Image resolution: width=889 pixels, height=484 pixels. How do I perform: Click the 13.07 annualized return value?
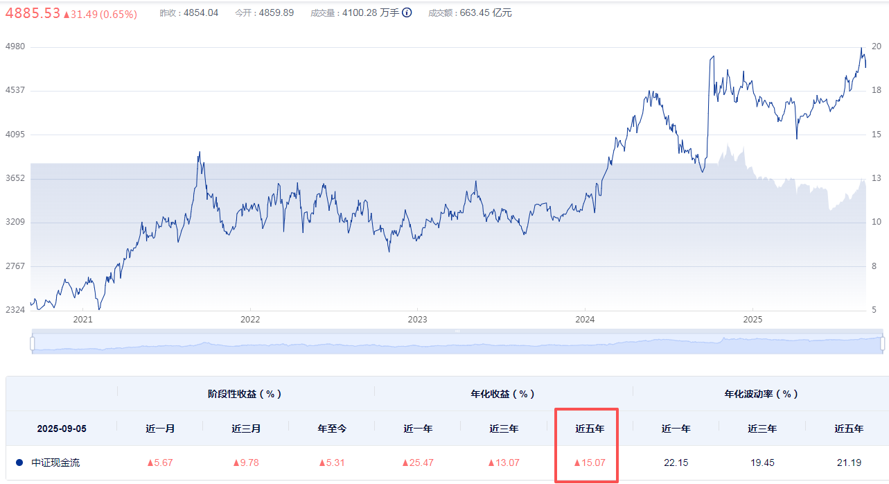pyautogui.click(x=504, y=463)
